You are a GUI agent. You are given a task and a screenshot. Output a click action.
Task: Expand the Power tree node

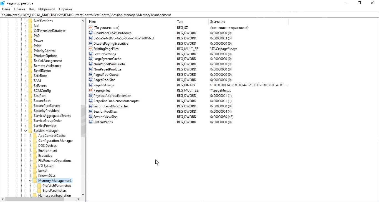[26, 41]
